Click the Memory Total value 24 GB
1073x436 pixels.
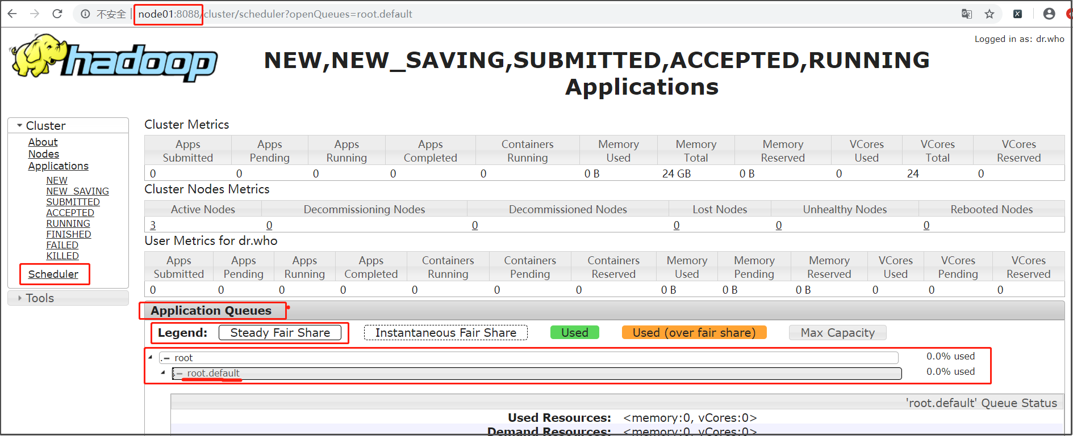click(x=677, y=173)
